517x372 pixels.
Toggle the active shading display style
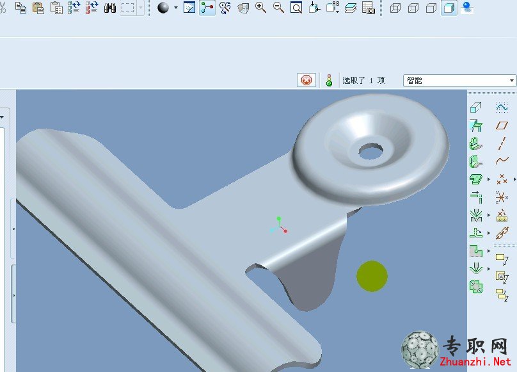(449, 8)
